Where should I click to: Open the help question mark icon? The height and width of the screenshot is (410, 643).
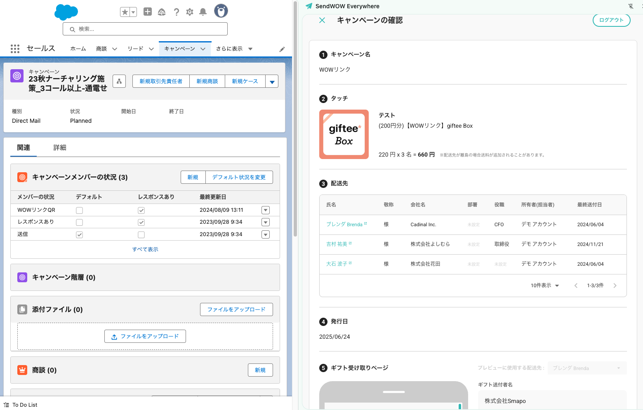tap(177, 12)
